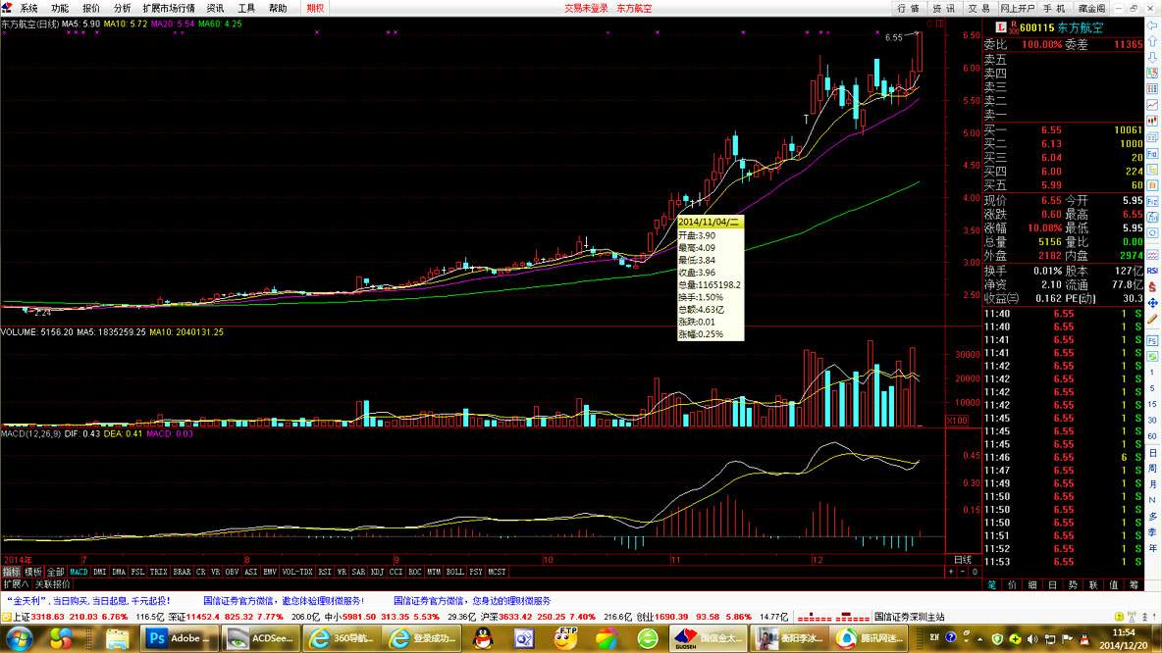Click the 手机 button at top right
The width and height of the screenshot is (1162, 653).
click(x=1055, y=8)
